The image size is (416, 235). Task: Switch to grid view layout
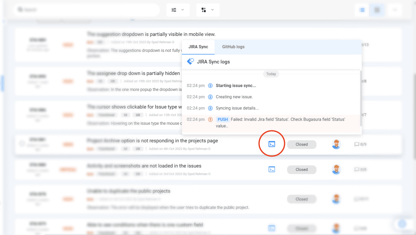click(x=377, y=10)
